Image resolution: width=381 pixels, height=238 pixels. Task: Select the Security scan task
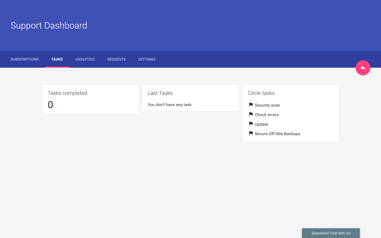point(267,105)
